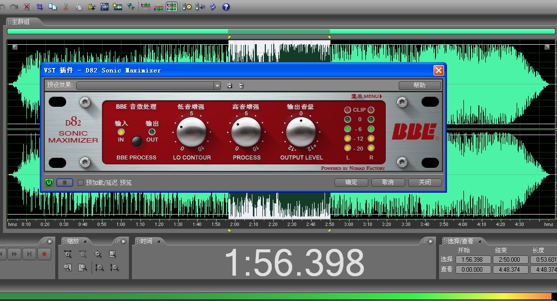Screen dimensions: 557x301
Task: Click the zoom out full icon
Action: pyautogui.click(x=98, y=254)
